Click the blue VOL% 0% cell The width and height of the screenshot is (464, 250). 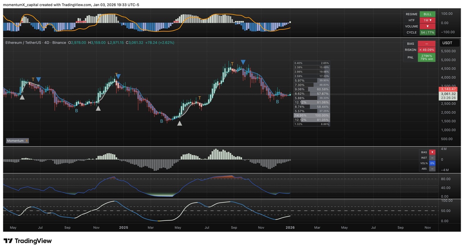point(432,163)
